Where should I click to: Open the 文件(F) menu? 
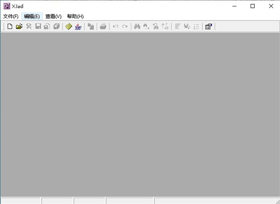[11, 16]
